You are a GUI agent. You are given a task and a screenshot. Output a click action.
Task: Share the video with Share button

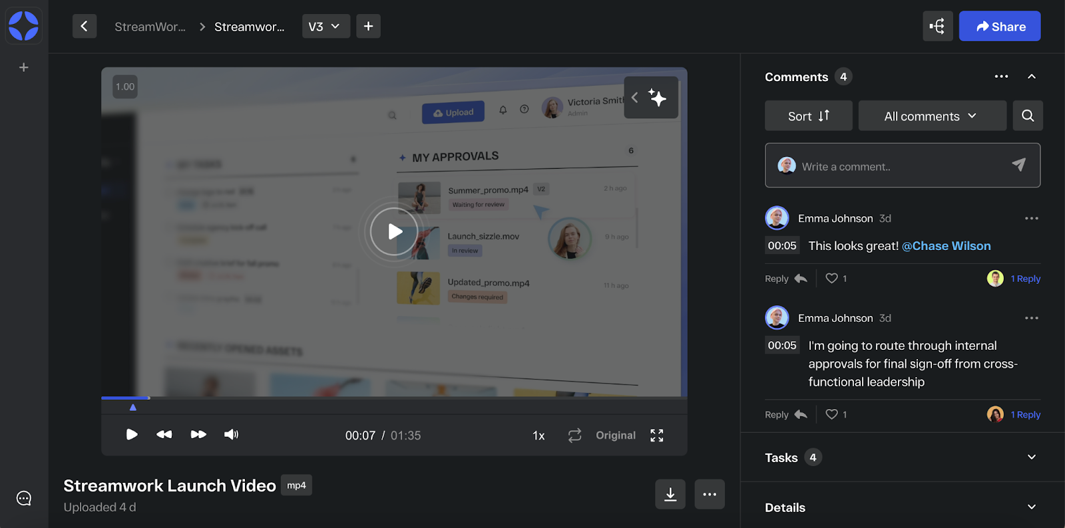pyautogui.click(x=1000, y=26)
